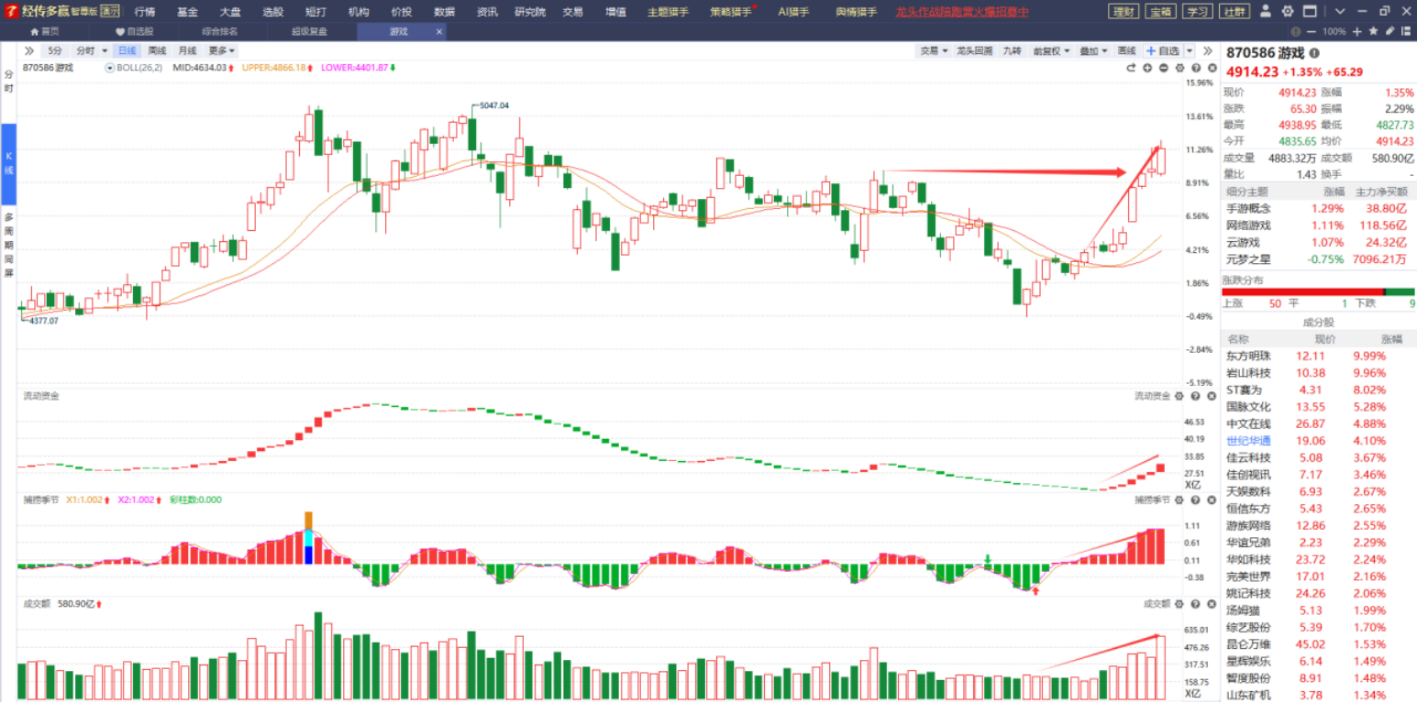This screenshot has width=1417, height=703.
Task: Expand the 前复权 dropdown
Action: [1050, 51]
